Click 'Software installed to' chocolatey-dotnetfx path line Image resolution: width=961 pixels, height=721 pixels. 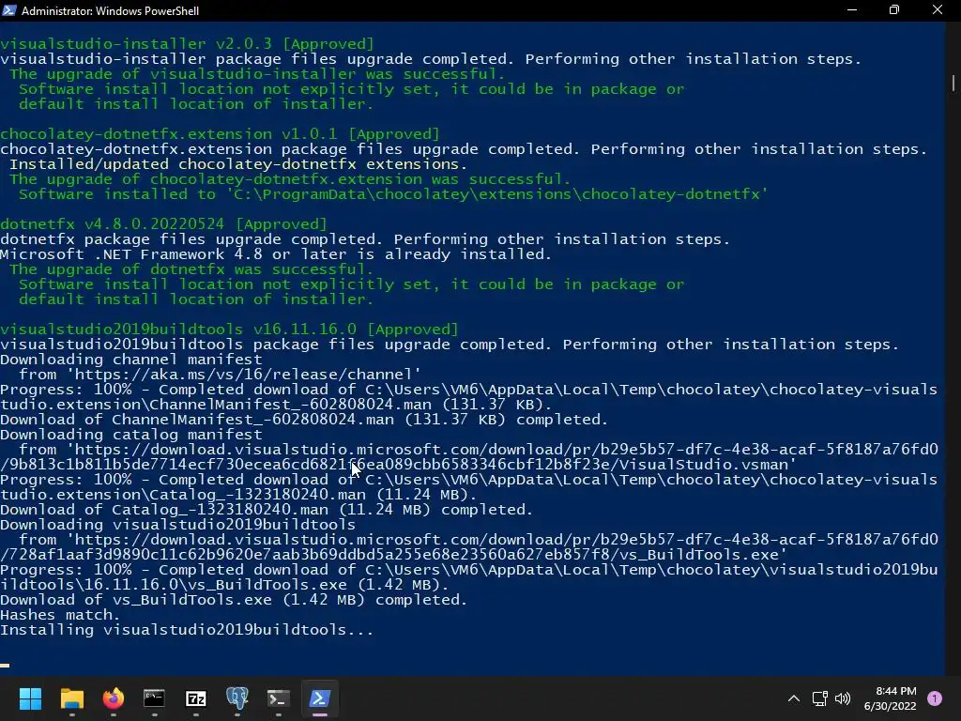(x=393, y=194)
